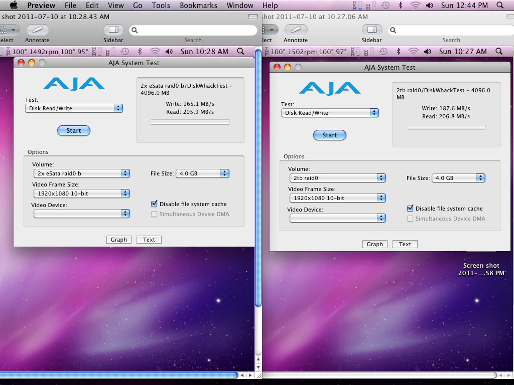Click the Graph button in the left AJA window

118,240
